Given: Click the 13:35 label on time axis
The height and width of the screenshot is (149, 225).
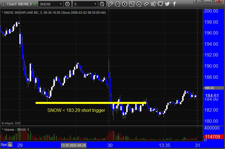Looking at the screenshot, I should pyautogui.click(x=164, y=145).
